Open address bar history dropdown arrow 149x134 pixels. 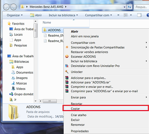(x=125, y=7)
